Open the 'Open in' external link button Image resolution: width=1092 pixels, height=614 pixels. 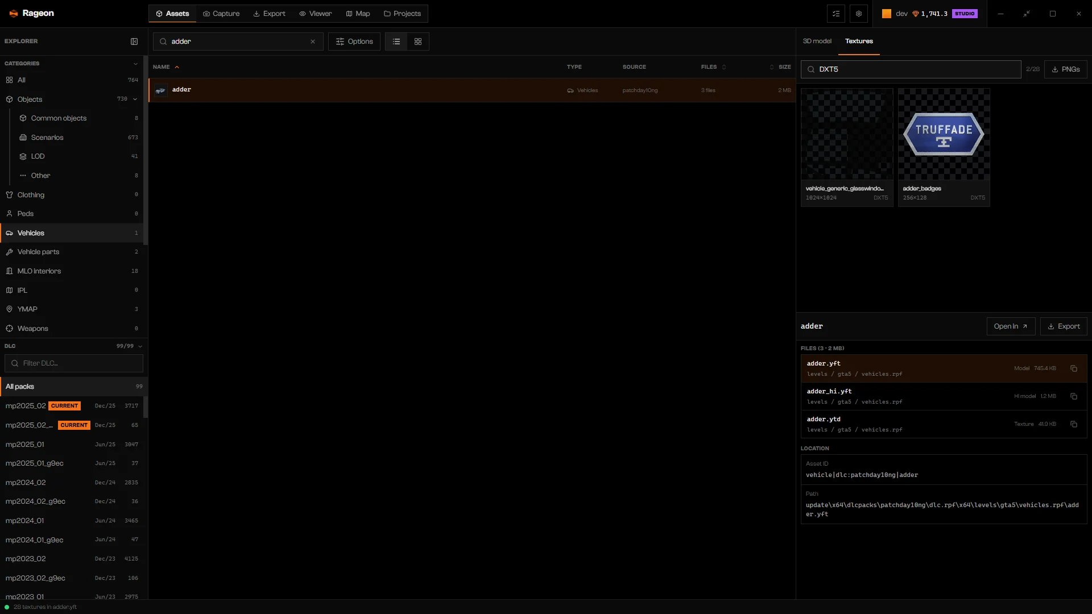(x=1011, y=326)
